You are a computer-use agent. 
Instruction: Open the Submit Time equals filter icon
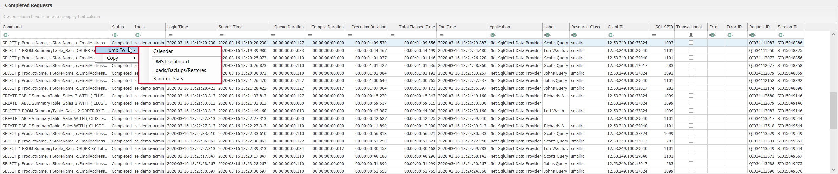click(222, 35)
